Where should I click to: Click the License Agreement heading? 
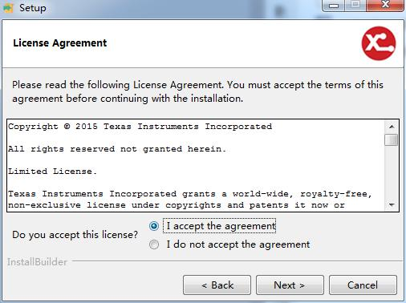click(60, 43)
